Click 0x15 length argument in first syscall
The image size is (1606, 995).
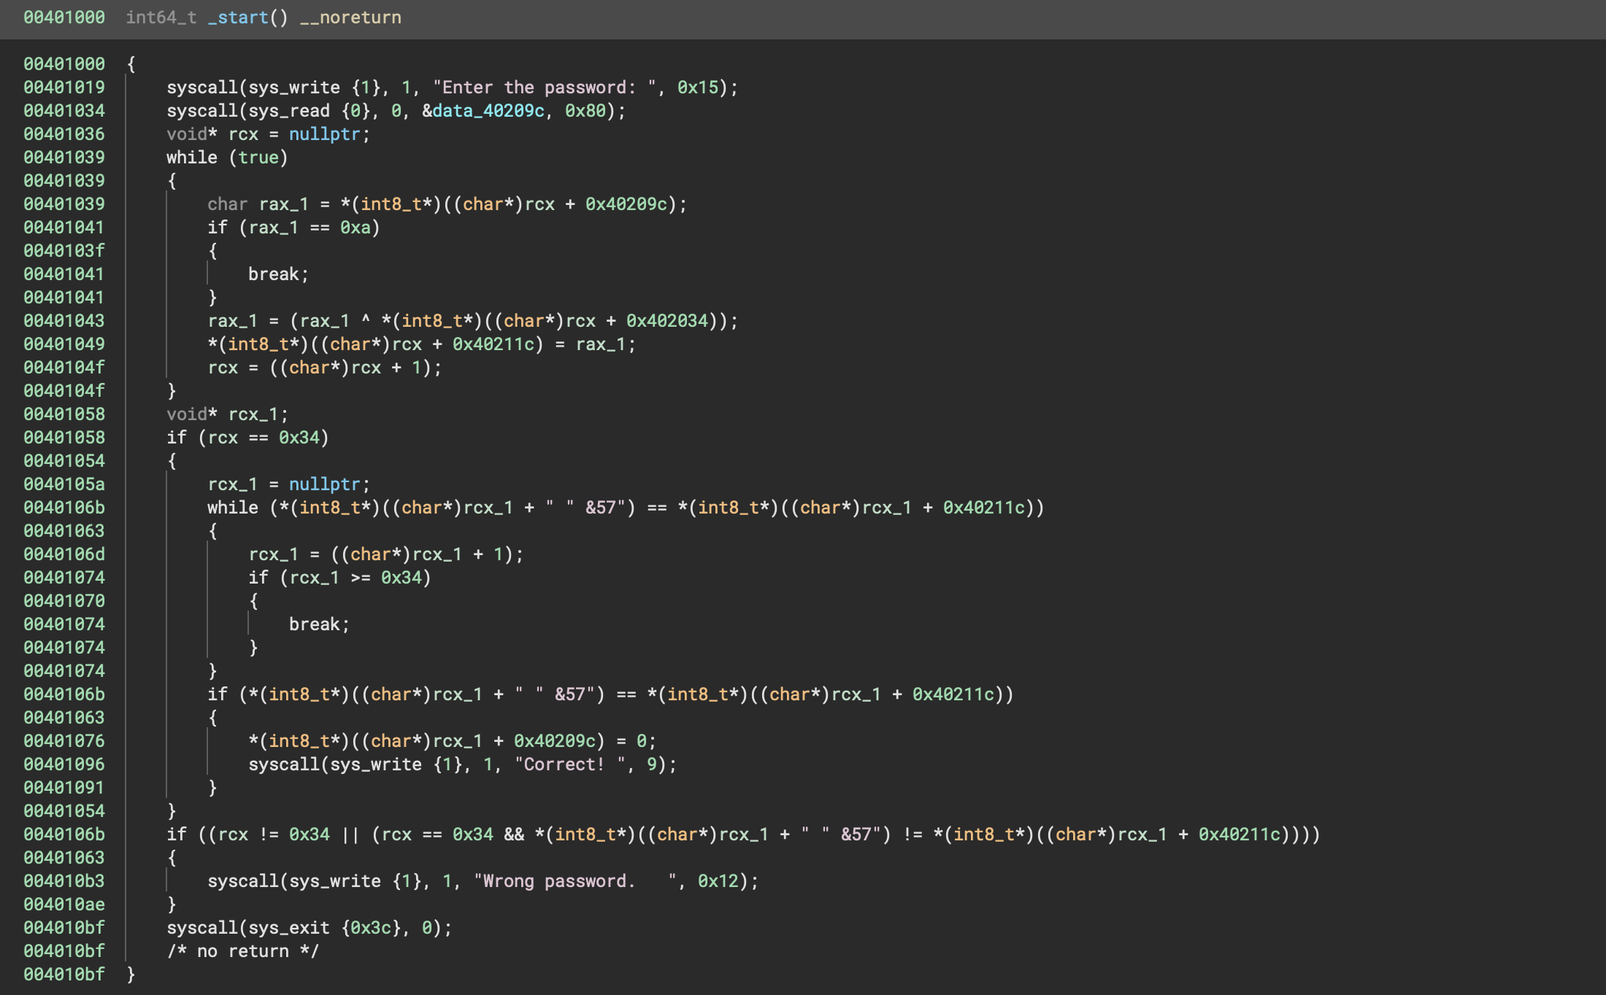coord(698,88)
